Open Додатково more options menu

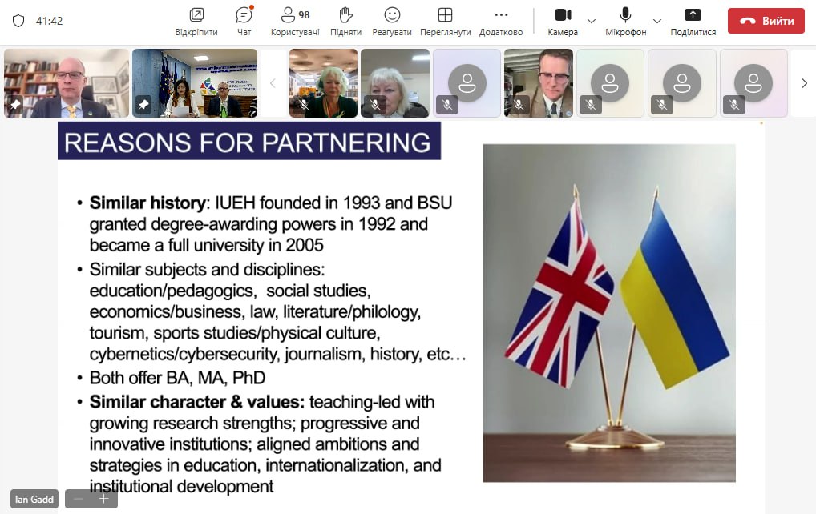coord(501,22)
